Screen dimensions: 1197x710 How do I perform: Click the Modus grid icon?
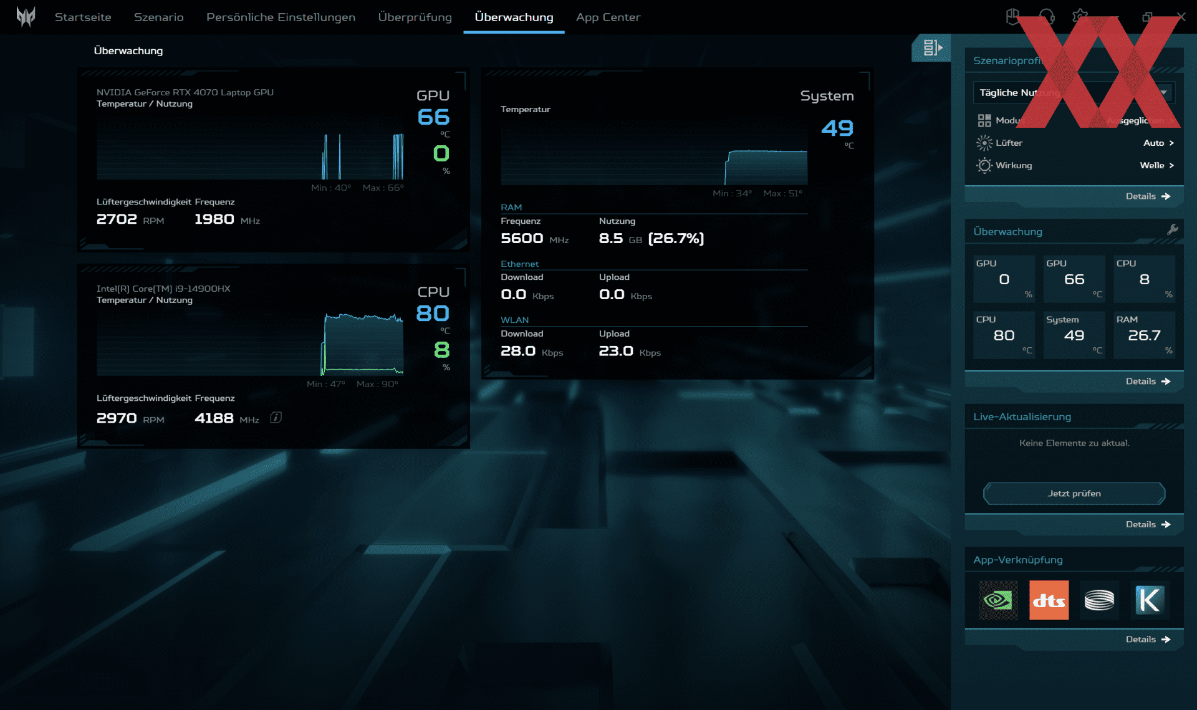coord(984,120)
